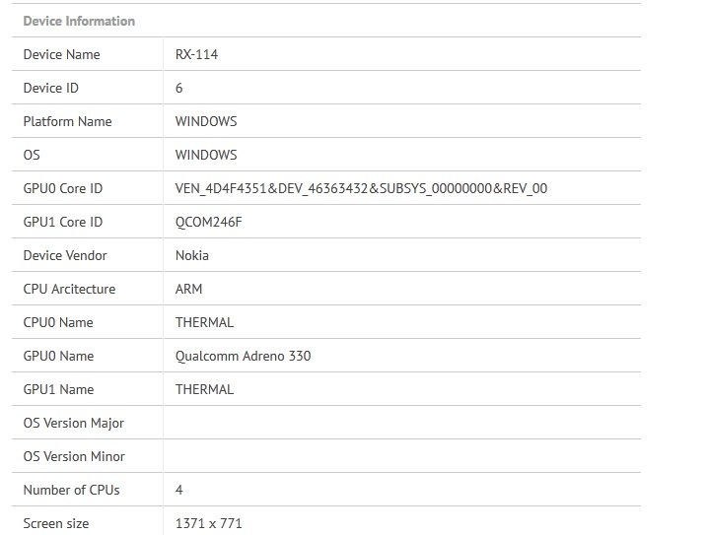Click the OS Version Major label
The height and width of the screenshot is (535, 708).
[74, 423]
